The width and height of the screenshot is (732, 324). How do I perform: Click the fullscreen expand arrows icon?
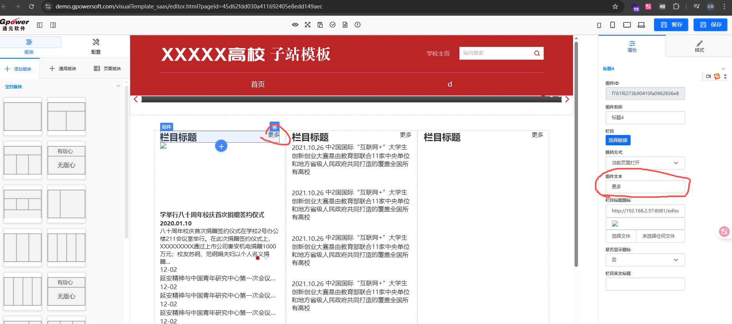tap(308, 25)
